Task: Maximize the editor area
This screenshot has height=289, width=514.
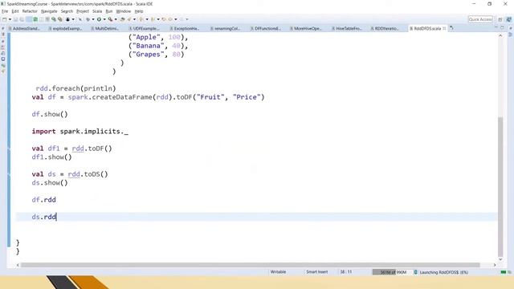Action: [x=502, y=27]
